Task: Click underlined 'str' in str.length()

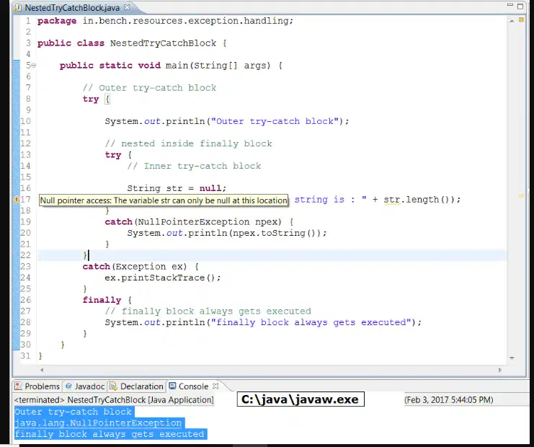Action: [391, 200]
